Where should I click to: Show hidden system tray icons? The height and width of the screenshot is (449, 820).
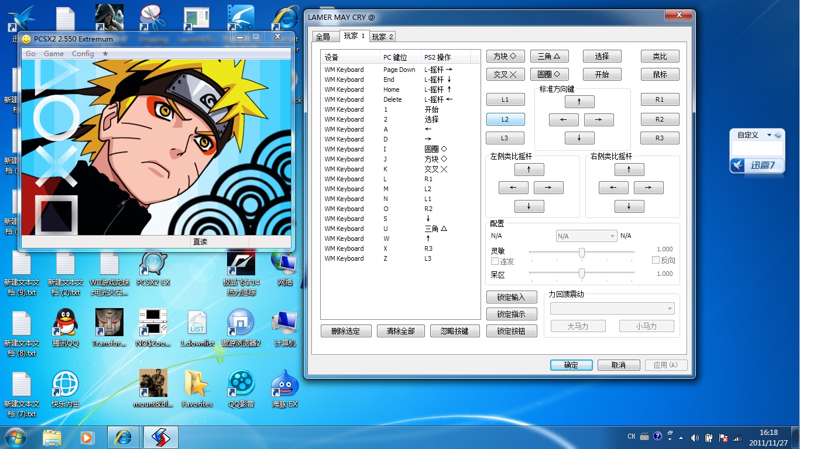coord(681,437)
